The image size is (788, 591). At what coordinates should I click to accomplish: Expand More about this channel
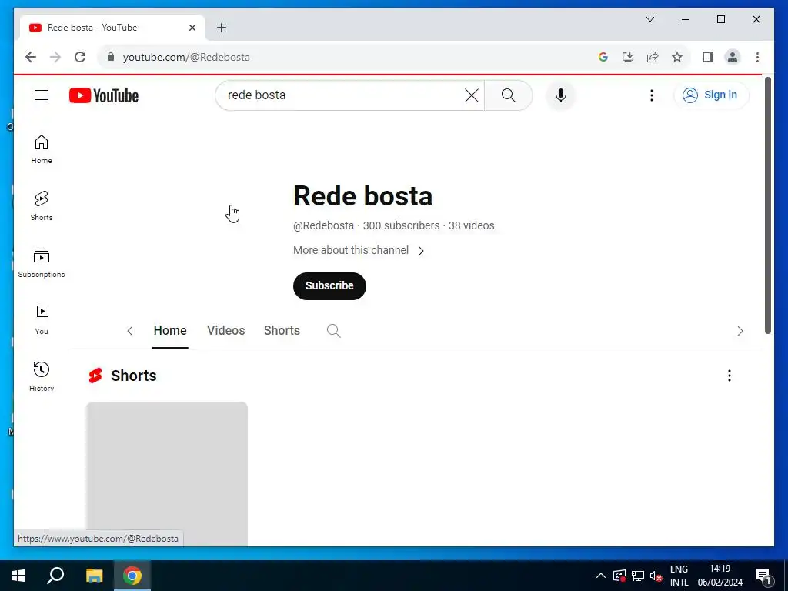[359, 250]
